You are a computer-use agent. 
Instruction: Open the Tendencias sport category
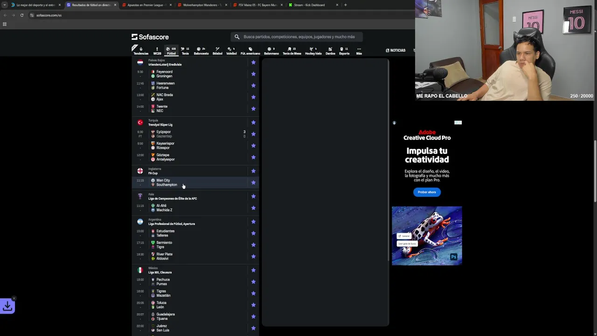pyautogui.click(x=141, y=51)
